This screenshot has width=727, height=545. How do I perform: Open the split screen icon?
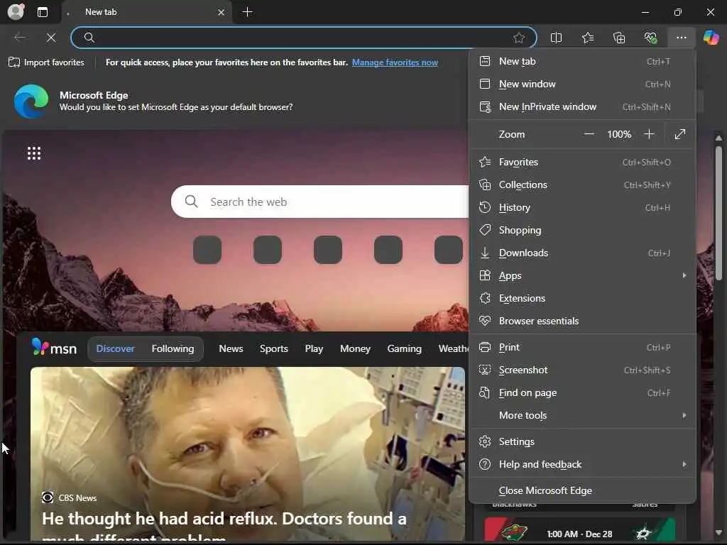pyautogui.click(x=556, y=38)
